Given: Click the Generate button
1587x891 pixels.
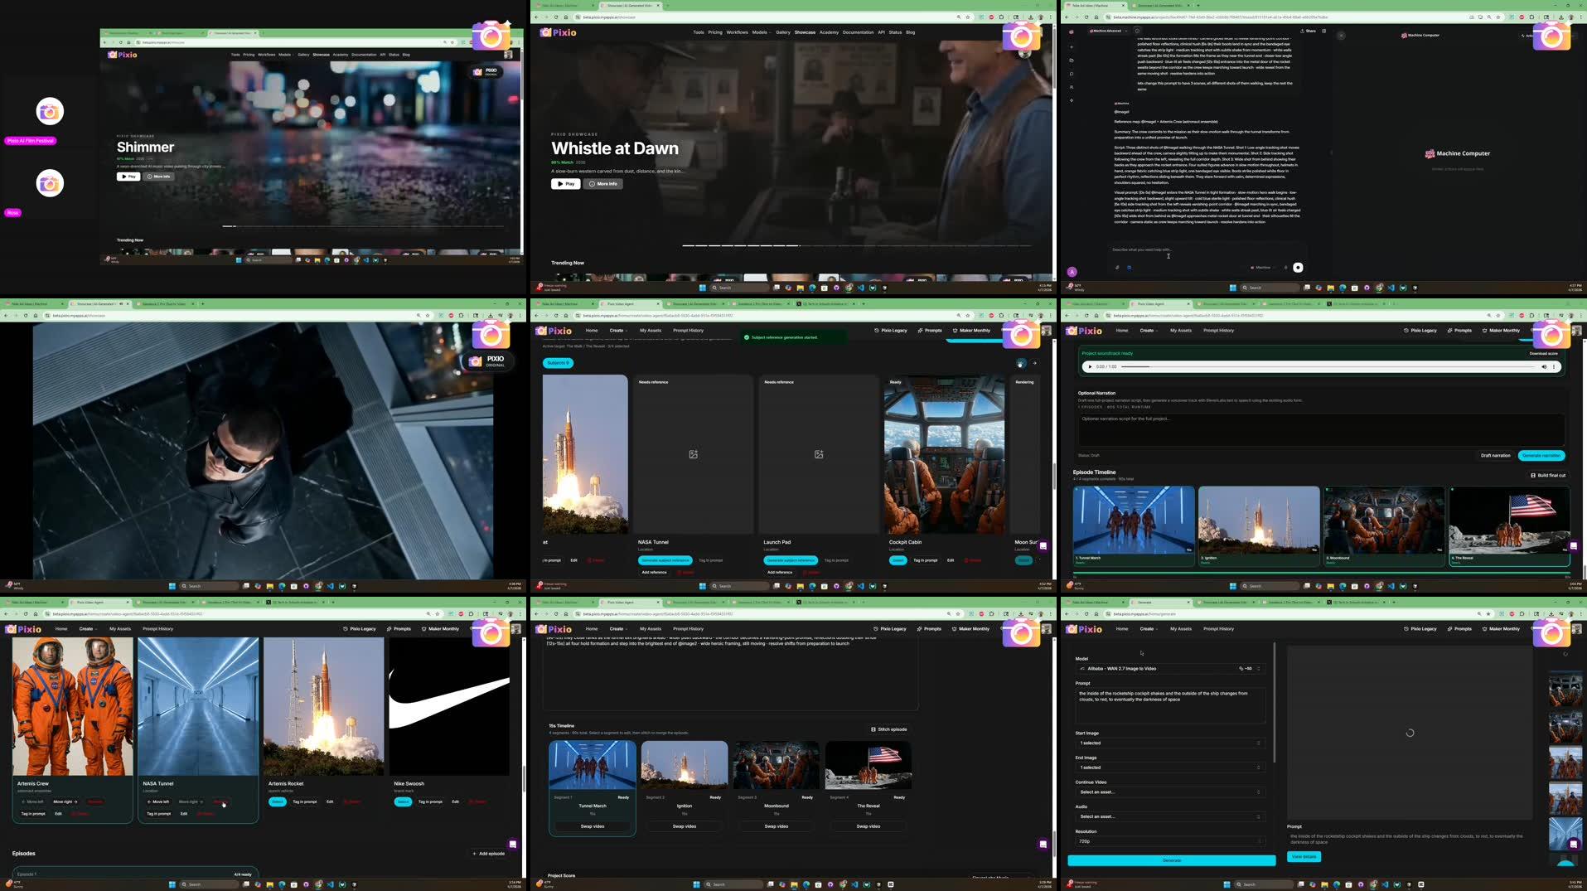Looking at the screenshot, I should [1171, 860].
